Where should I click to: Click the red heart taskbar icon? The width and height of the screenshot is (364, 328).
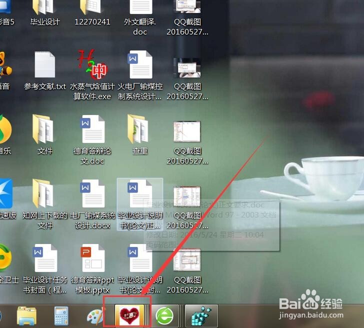[129, 315]
